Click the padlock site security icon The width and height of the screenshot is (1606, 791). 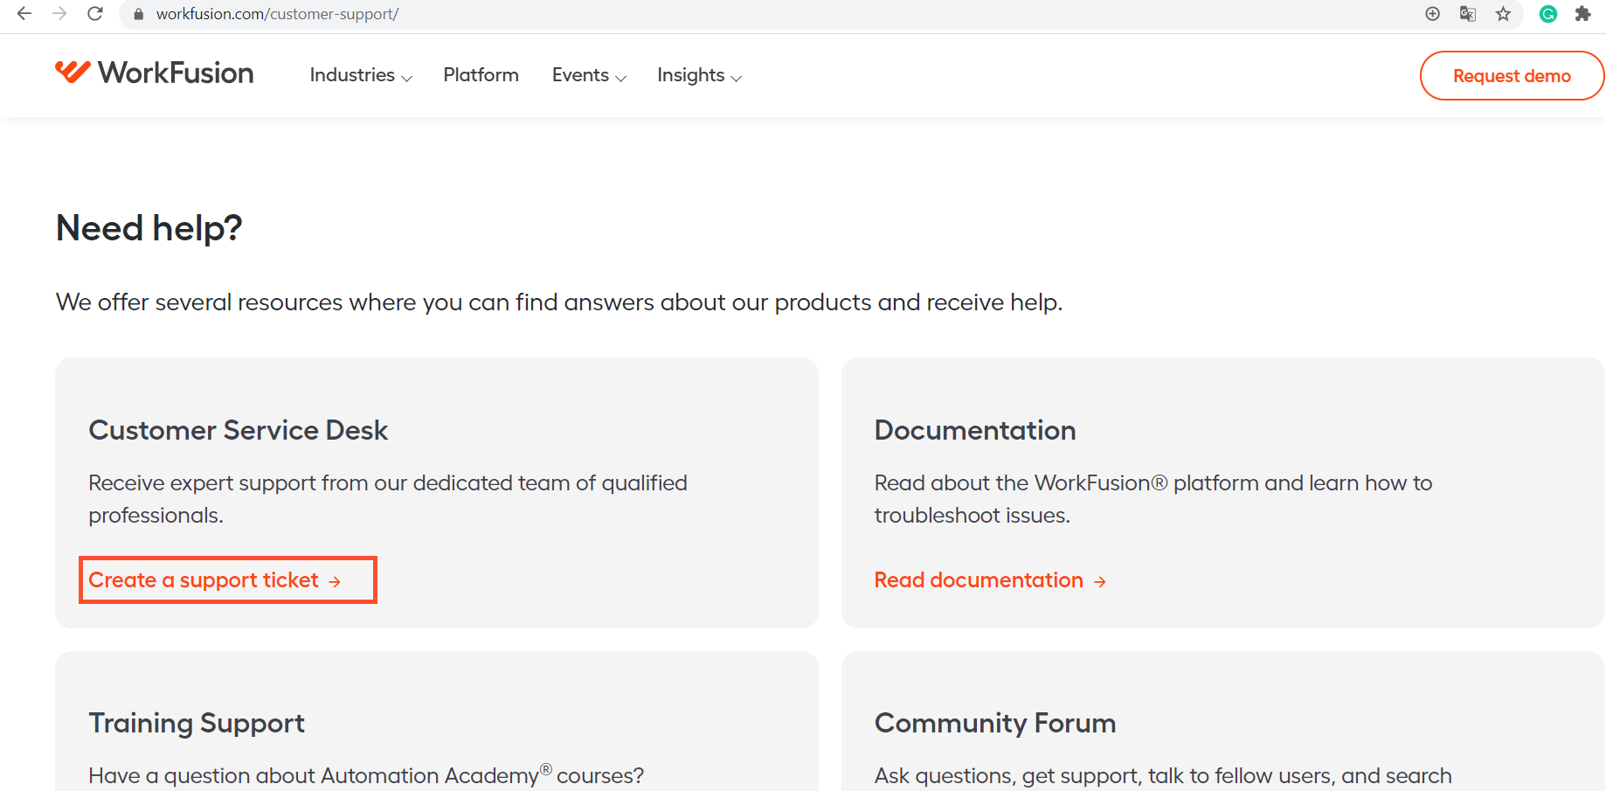138,14
